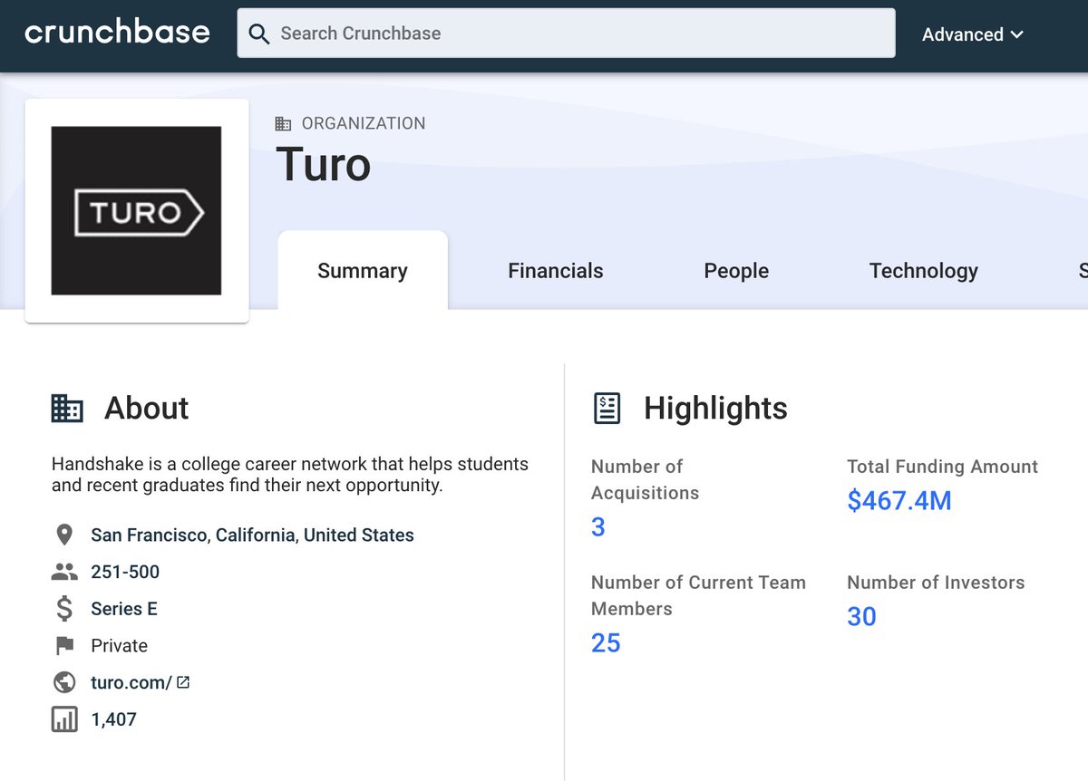Click the acquisitions count 3

coord(598,526)
